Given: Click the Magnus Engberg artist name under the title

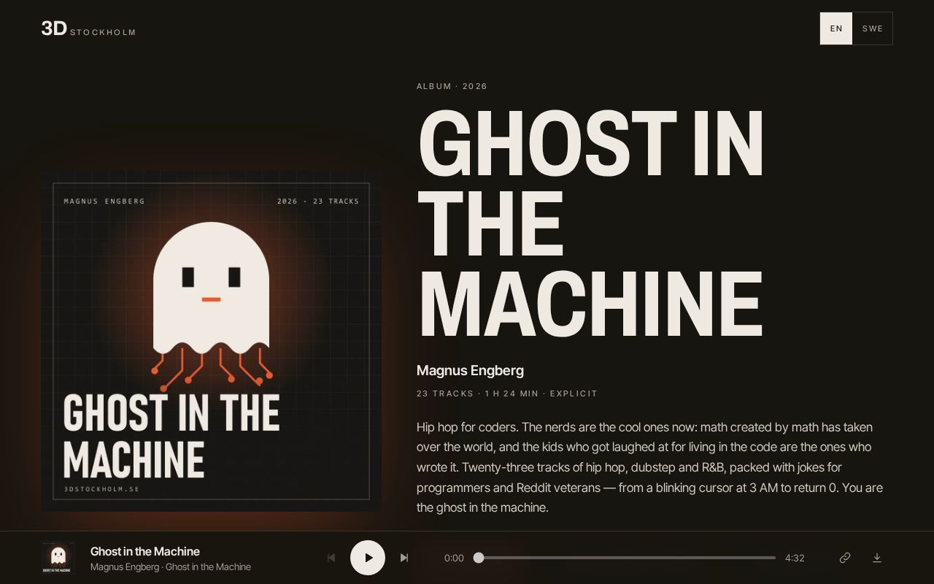Looking at the screenshot, I should [x=470, y=370].
